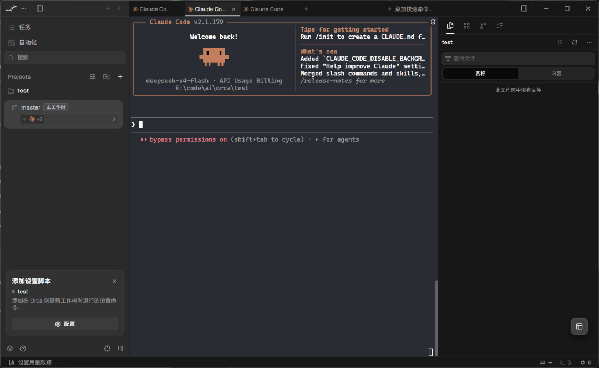Refresh the test file list
Screen dimensions: 599x368
click(x=575, y=42)
